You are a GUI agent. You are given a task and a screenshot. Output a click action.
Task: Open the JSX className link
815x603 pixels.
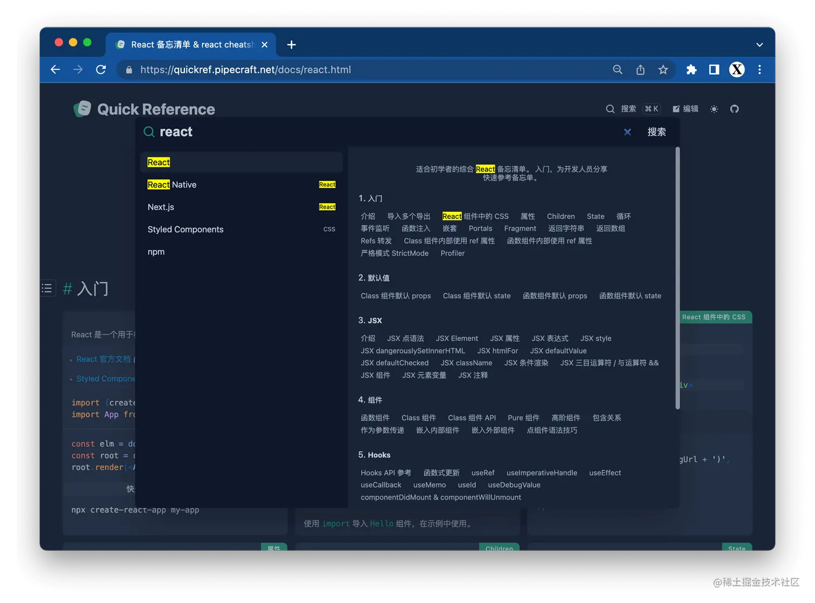click(x=466, y=363)
